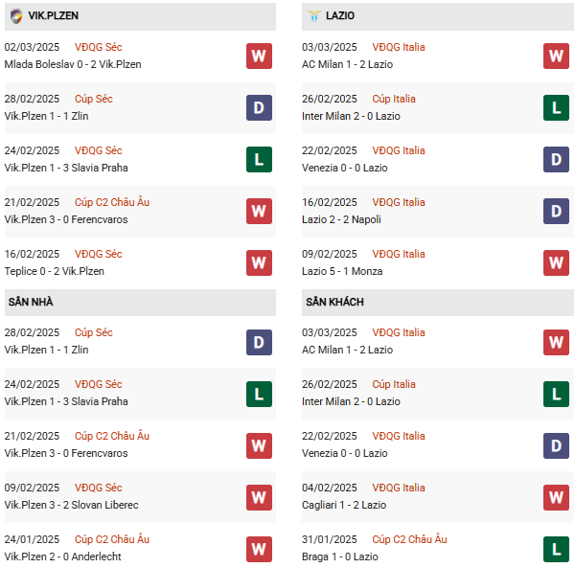Click the Vik.Plzen club logo icon
Screen dimensions: 575x568
(15, 16)
